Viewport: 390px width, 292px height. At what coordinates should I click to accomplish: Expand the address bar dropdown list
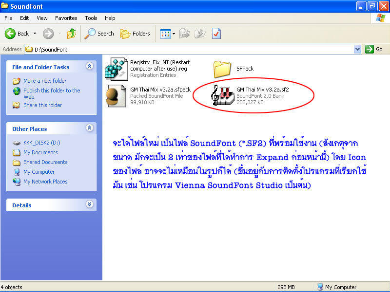[357, 49]
